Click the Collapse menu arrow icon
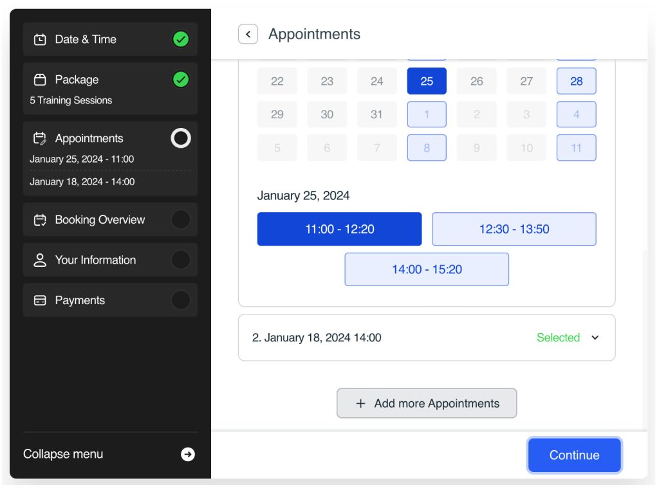659x490 pixels. [x=187, y=455]
